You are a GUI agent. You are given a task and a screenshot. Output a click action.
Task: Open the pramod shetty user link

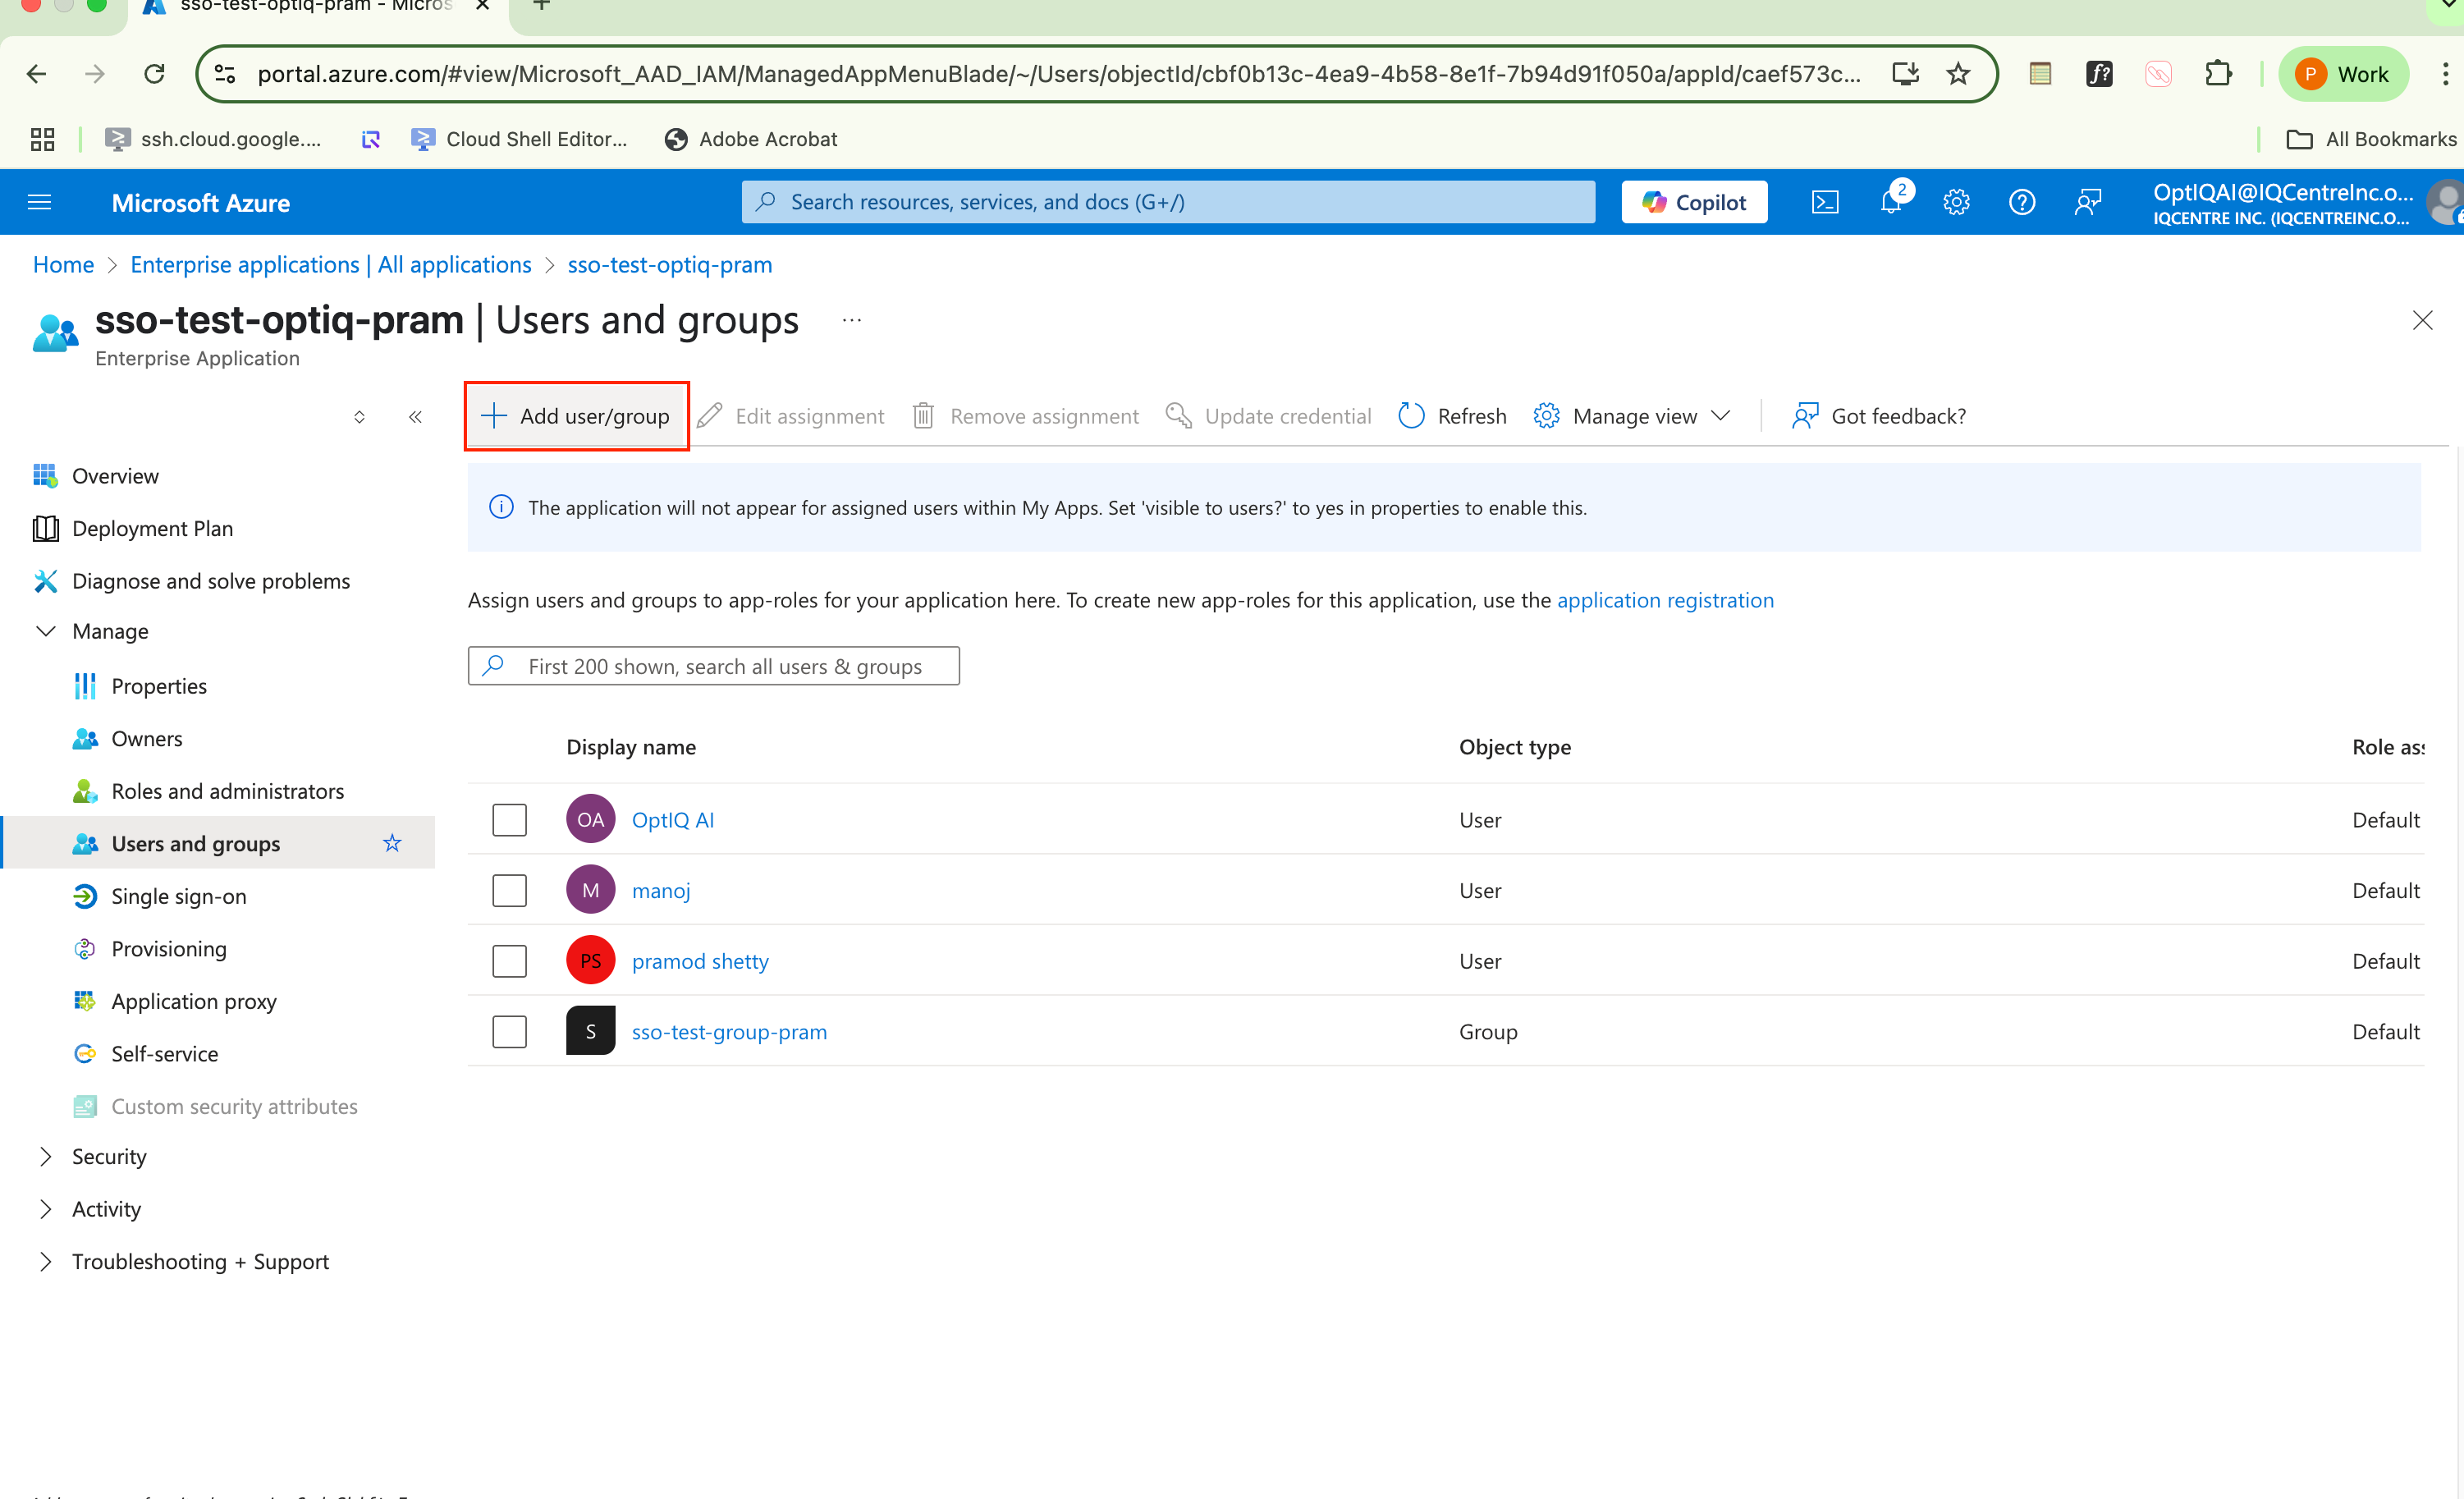click(700, 961)
